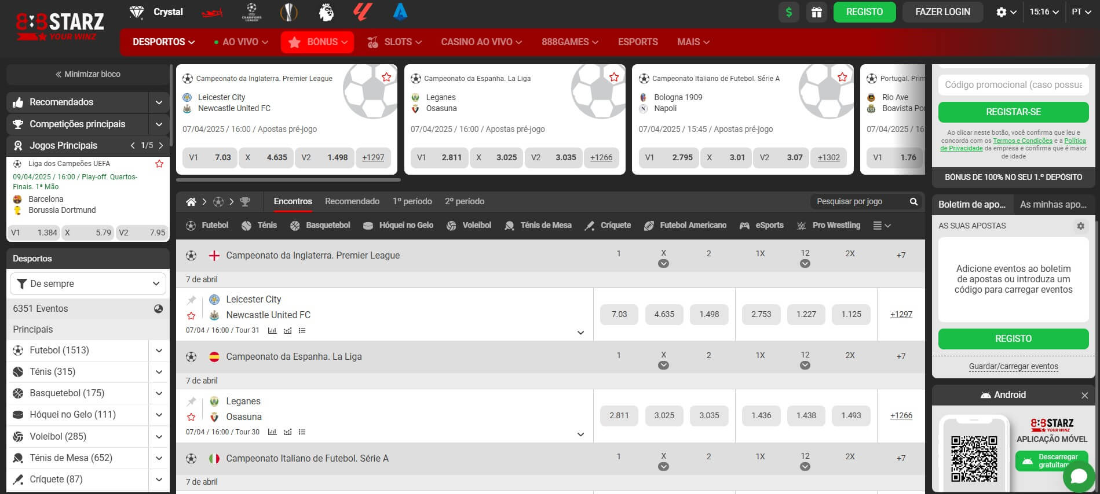
Task: Click the green dollar deposit icon
Action: [788, 12]
